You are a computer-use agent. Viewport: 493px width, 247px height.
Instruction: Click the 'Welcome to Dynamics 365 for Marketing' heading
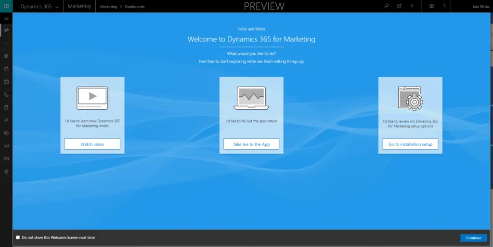pos(251,39)
